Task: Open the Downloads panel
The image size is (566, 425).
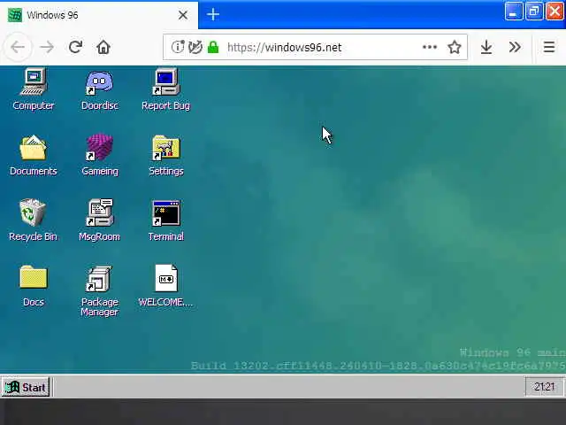Action: click(x=486, y=47)
